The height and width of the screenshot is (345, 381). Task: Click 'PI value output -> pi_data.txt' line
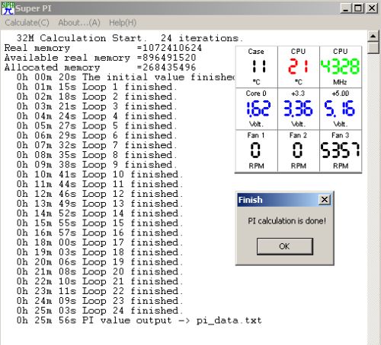pyautogui.click(x=139, y=321)
